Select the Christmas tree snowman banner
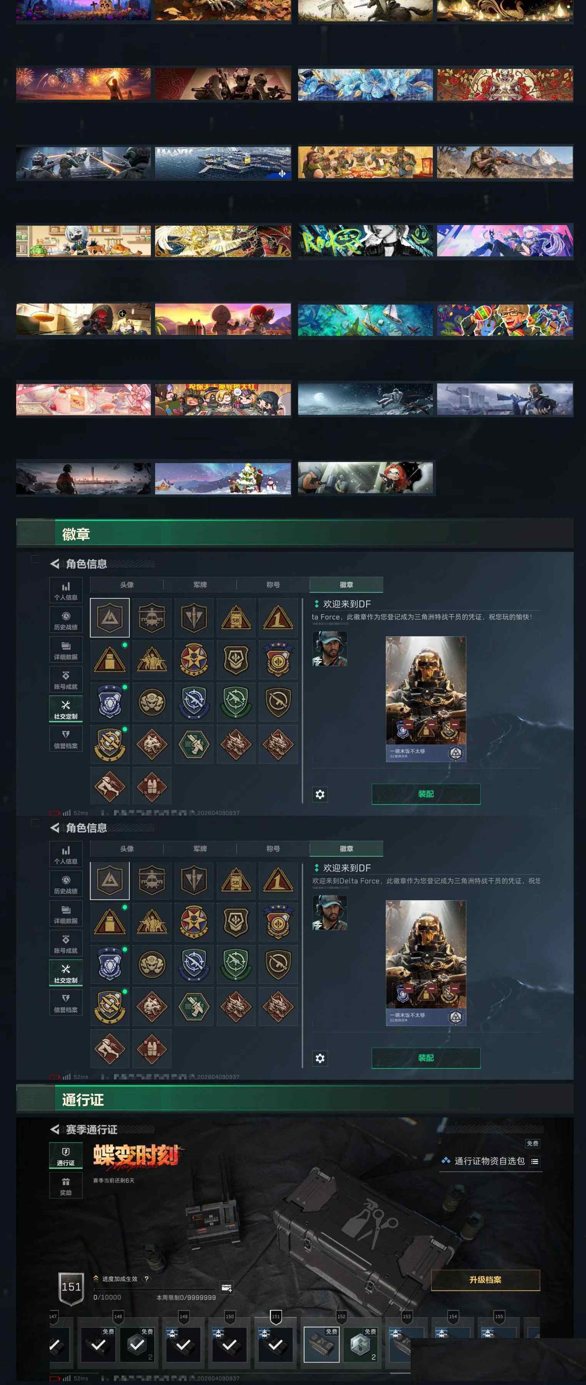 click(223, 478)
